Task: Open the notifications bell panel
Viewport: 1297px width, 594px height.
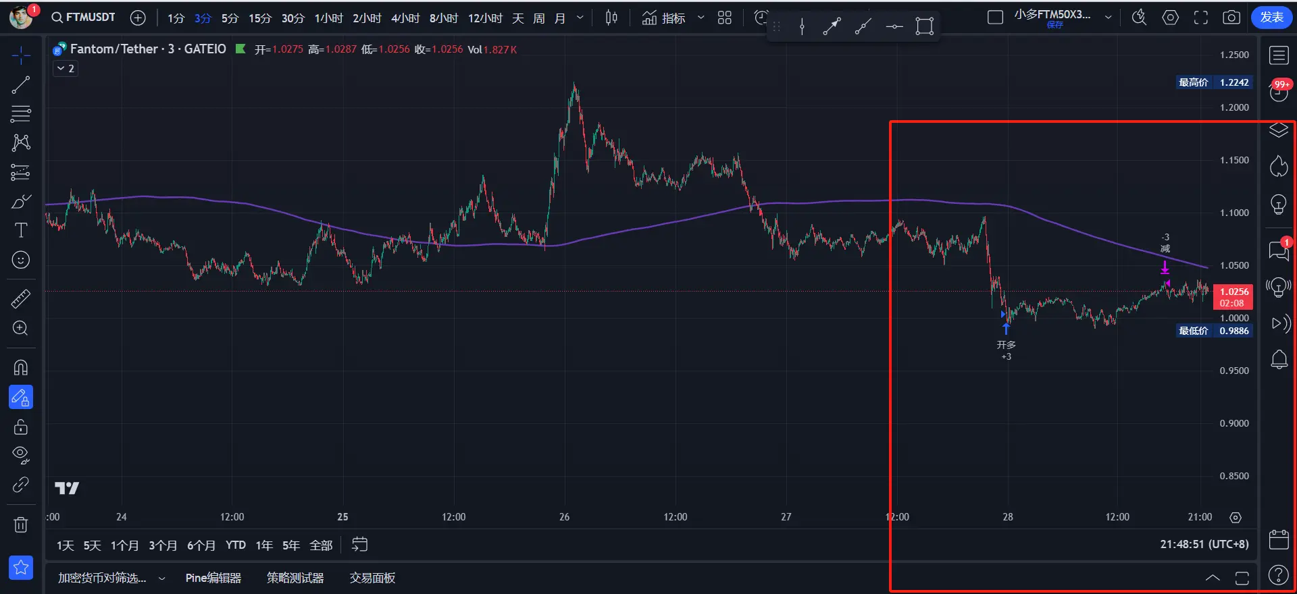Action: 1279,359
